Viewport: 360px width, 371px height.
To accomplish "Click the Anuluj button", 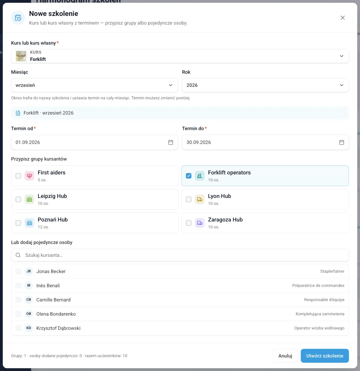I will pyautogui.click(x=285, y=356).
